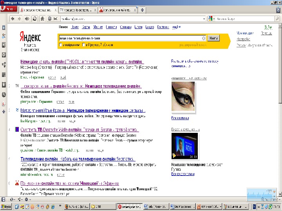Click the Fast Forward double-arrow button
Viewport: 282px width, 211px height.
point(27,19)
